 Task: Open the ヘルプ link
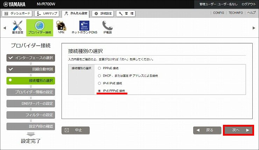click(x=251, y=13)
